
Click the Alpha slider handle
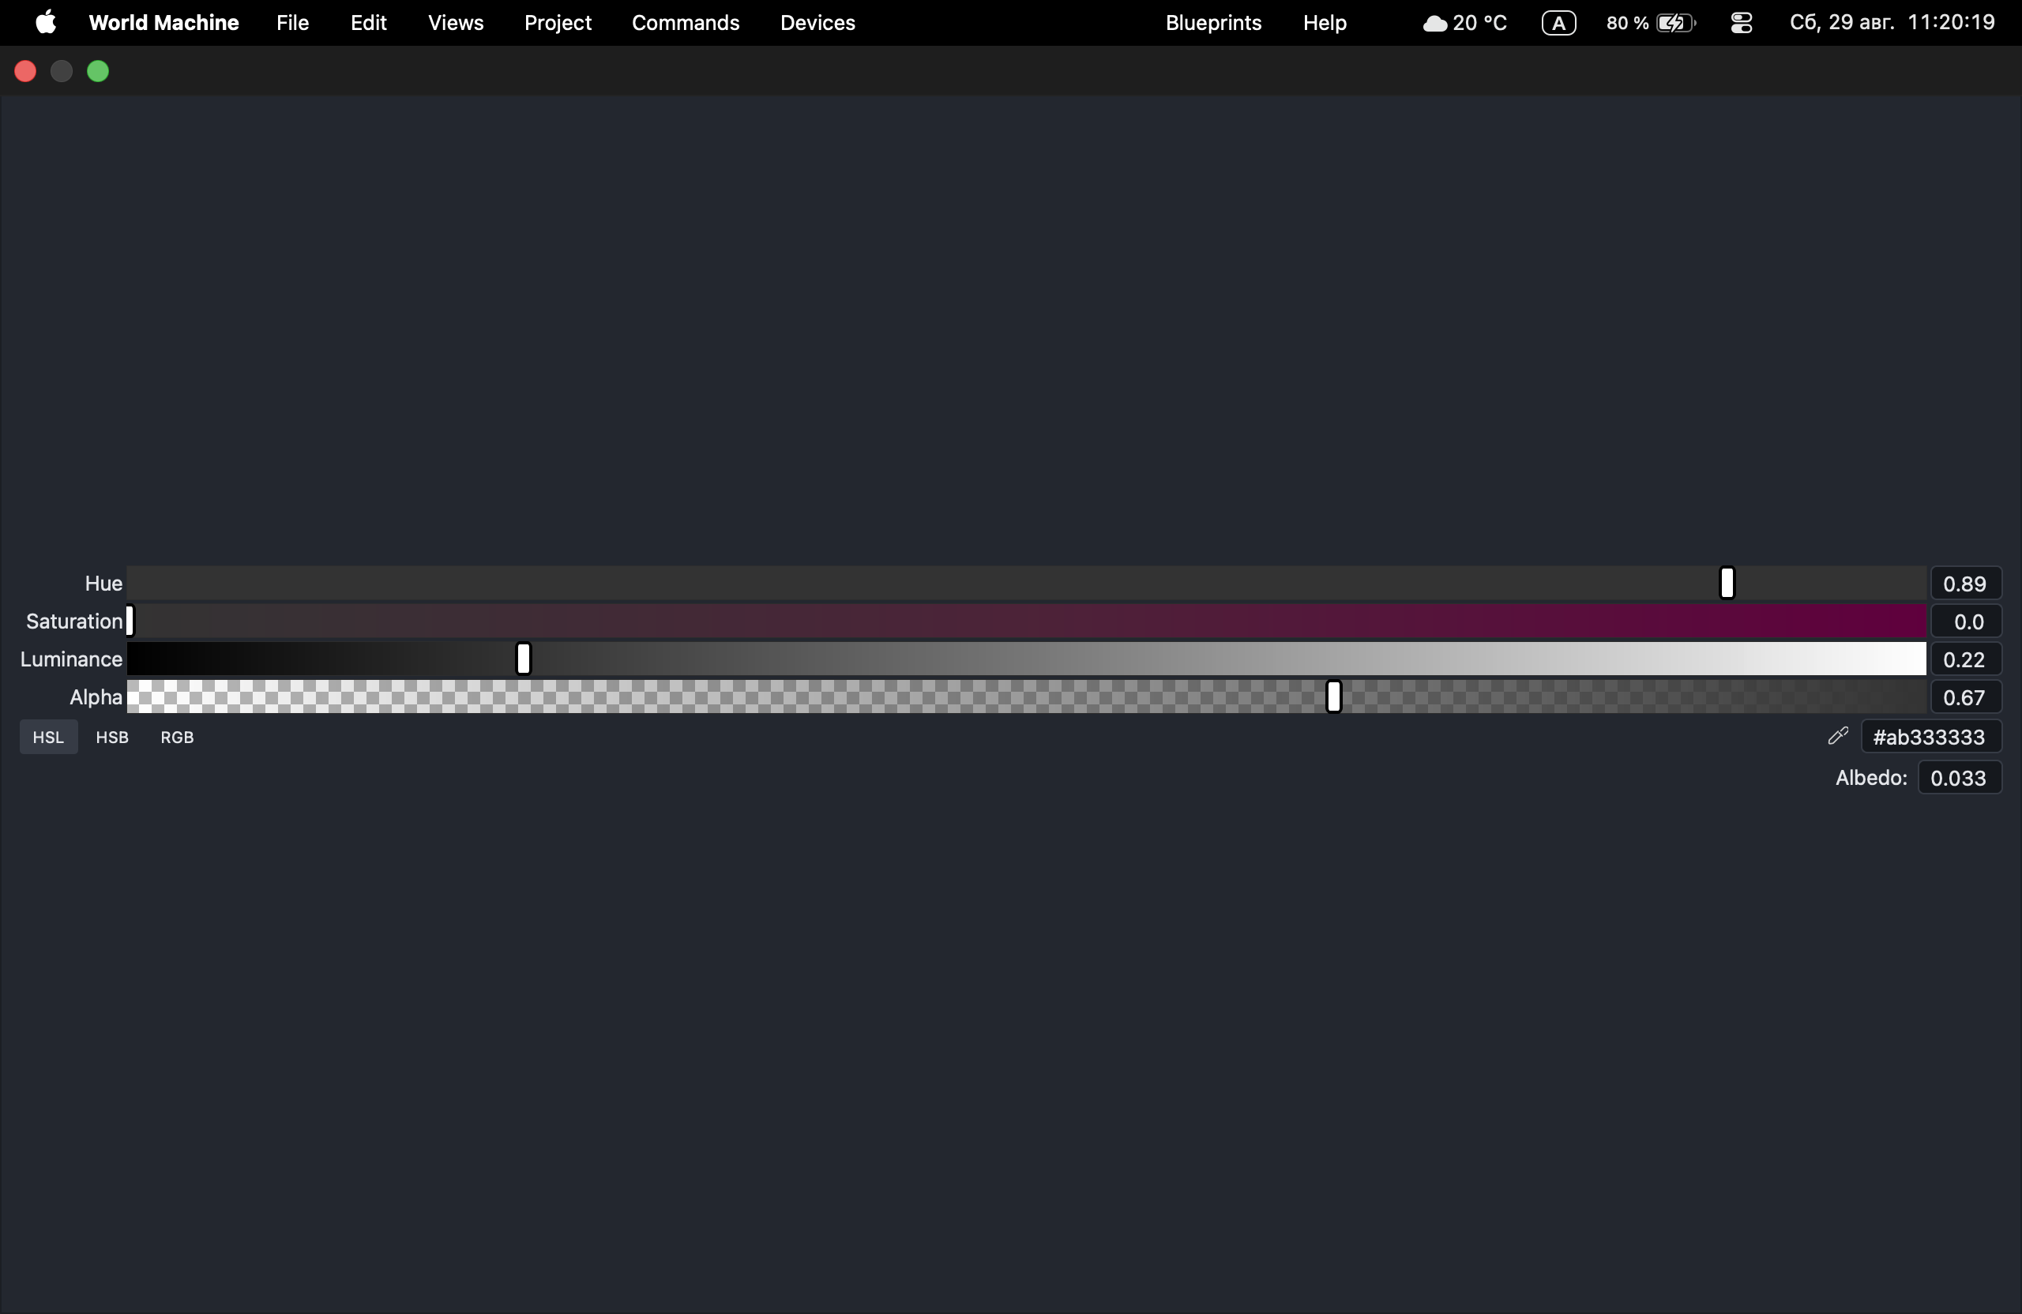1334,697
